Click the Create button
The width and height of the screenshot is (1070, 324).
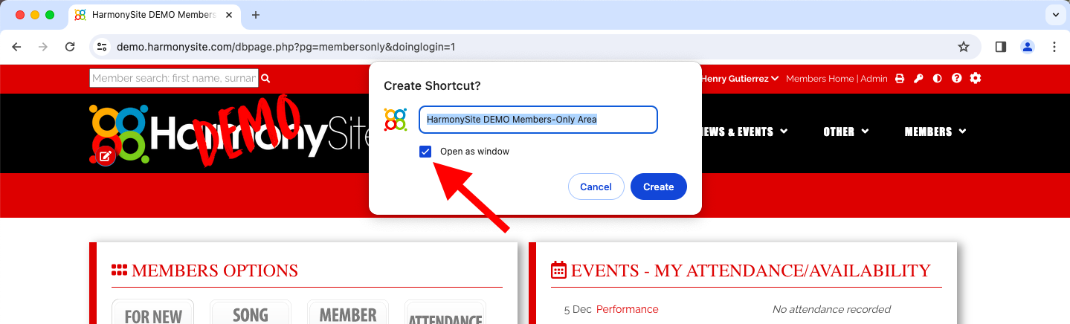(659, 187)
